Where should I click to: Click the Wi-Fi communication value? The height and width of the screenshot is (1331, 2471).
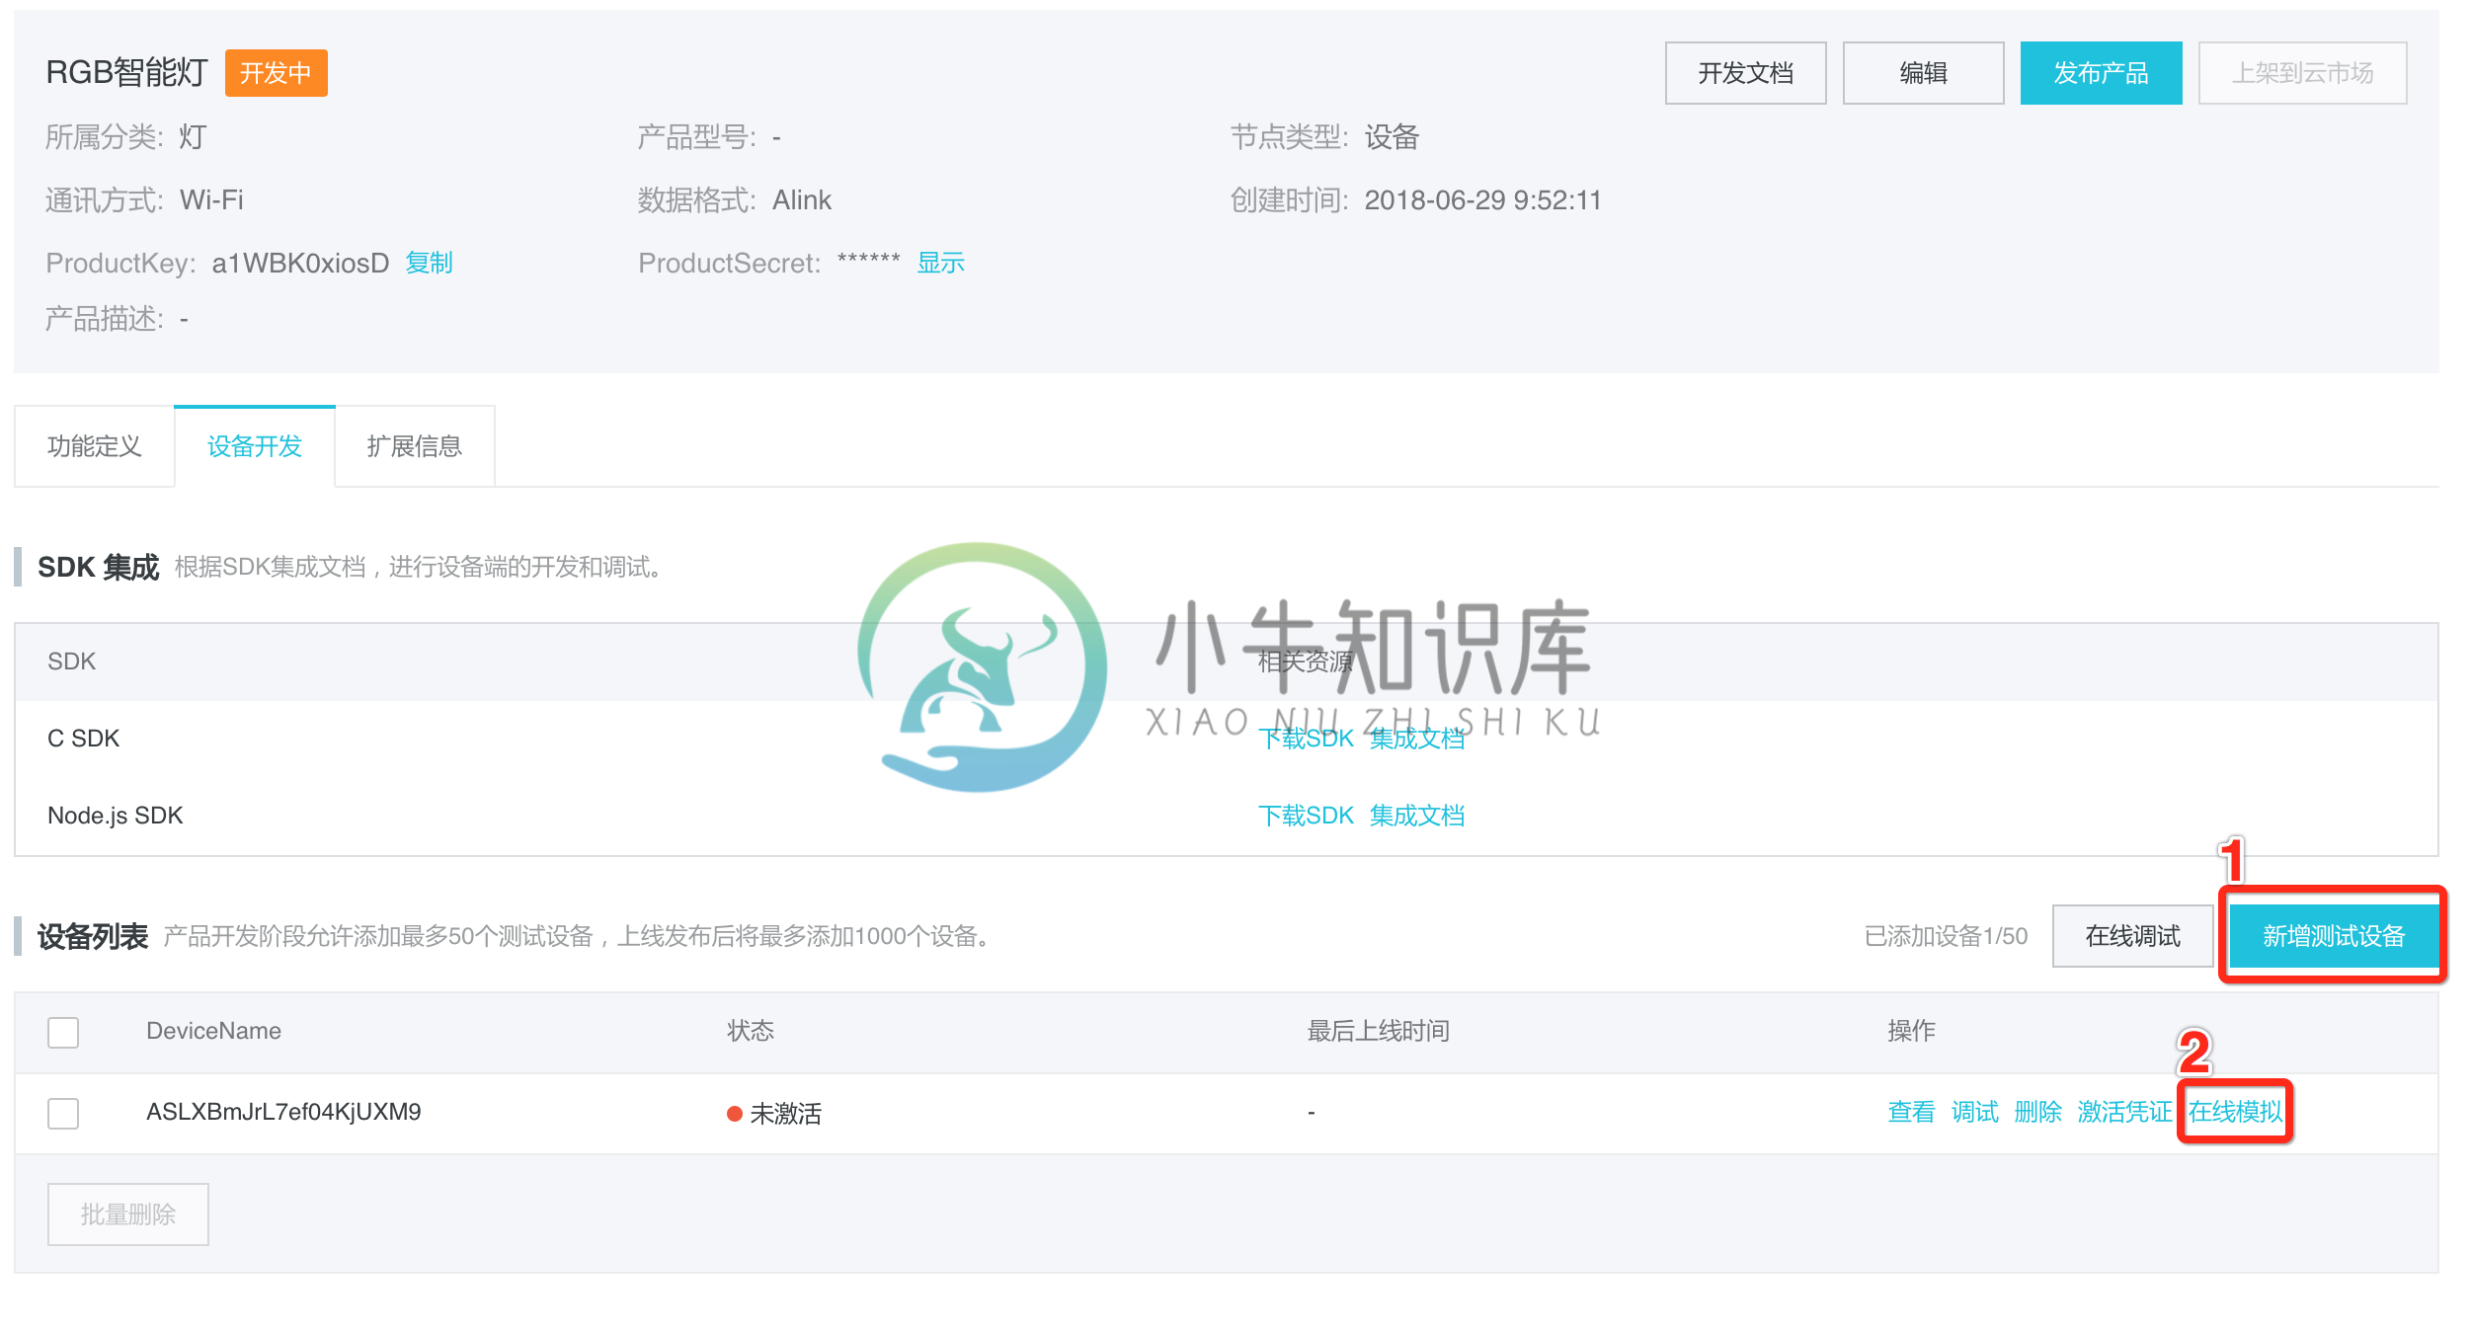tap(211, 200)
